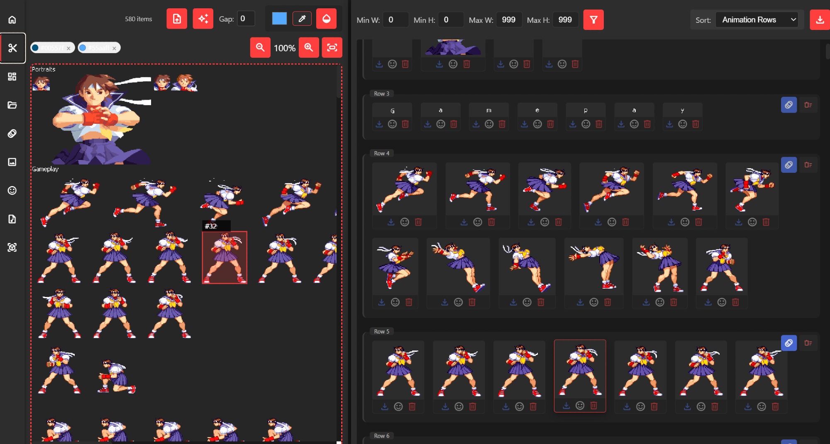Toggle the Row 5 animation rings button
Screen dimensions: 830x444
pyautogui.click(x=788, y=343)
